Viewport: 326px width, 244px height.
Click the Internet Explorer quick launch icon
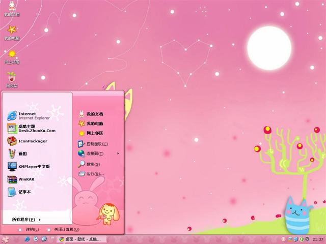point(27,239)
